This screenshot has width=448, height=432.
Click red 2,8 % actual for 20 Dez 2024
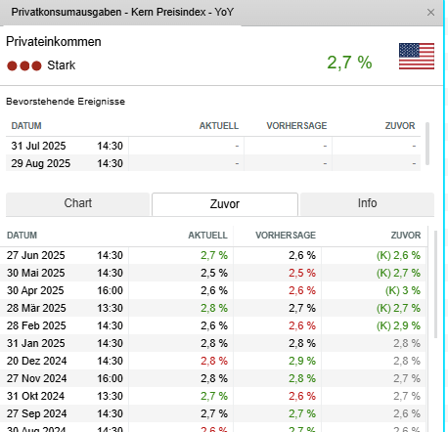pos(214,361)
